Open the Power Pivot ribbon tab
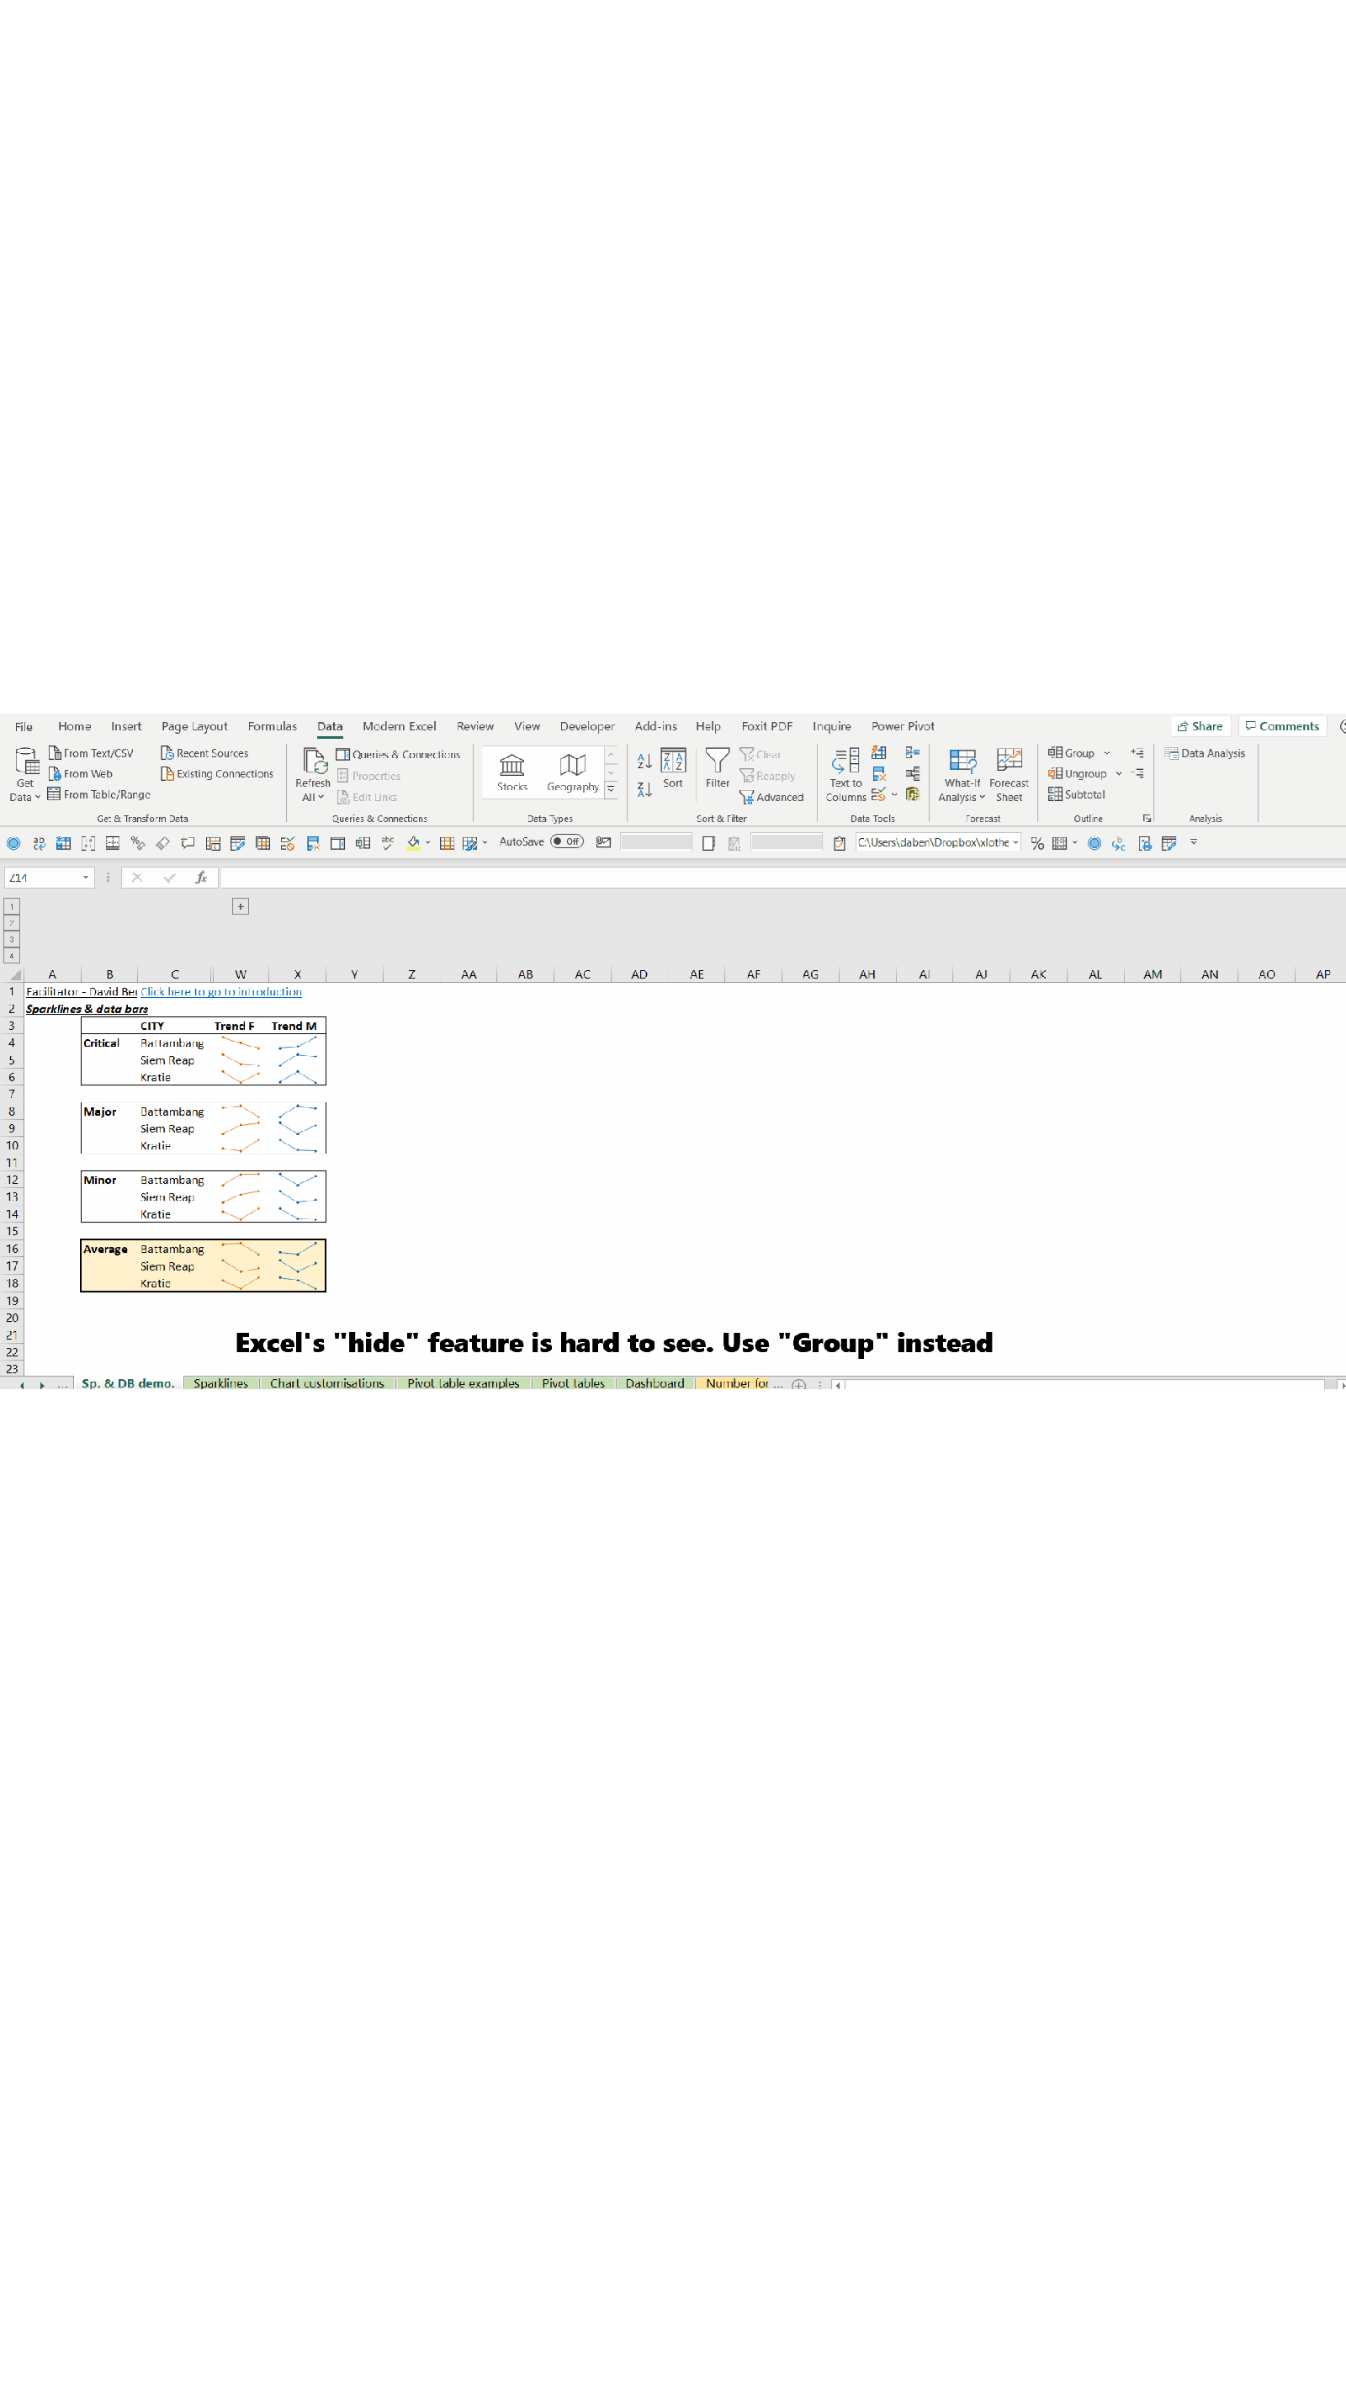The height and width of the screenshot is (2393, 1346). [901, 725]
